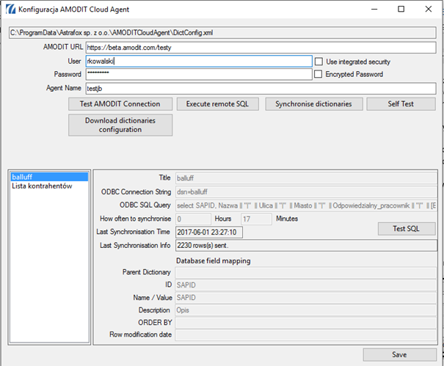Screen dimensions: 444x366
Task: Click the Minutes field showing 17
Action: pyautogui.click(x=256, y=219)
